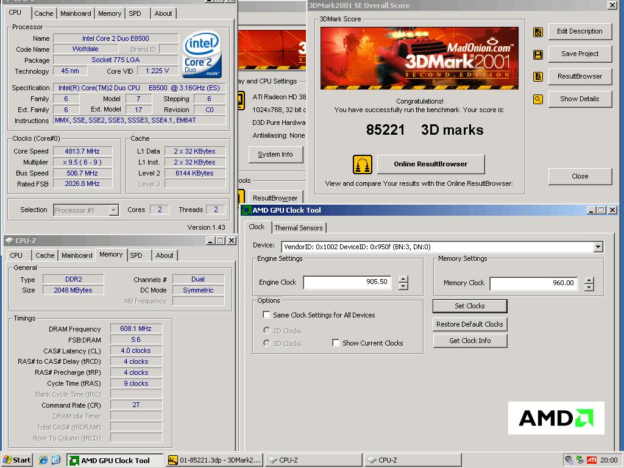This screenshot has width=624, height=468.
Task: Click the Online ResultBrowser button
Action: tap(431, 165)
